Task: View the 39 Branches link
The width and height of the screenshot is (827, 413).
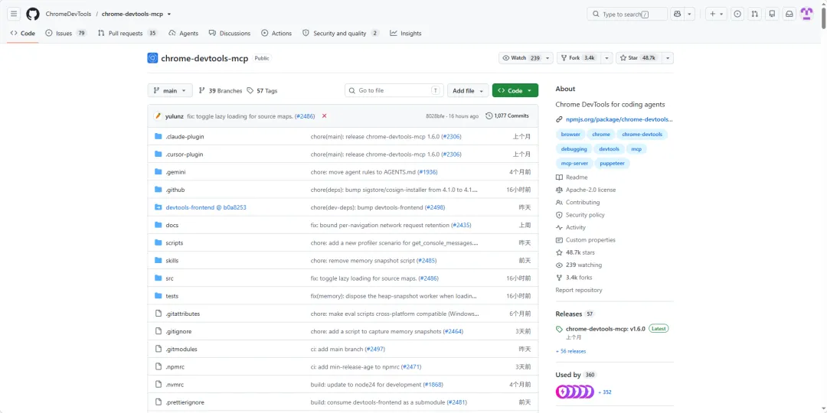Action: coord(221,90)
